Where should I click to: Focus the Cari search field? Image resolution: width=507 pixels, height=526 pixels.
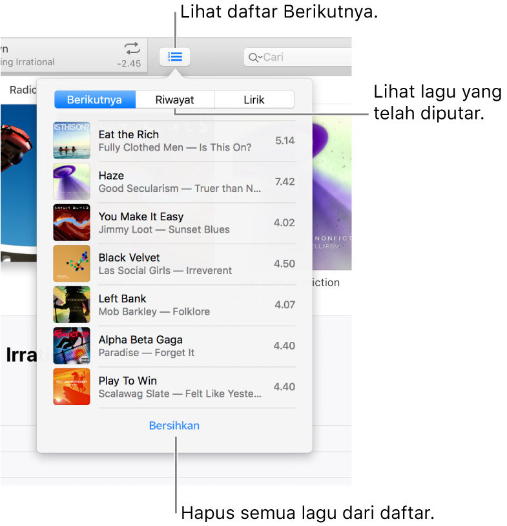click(298, 58)
